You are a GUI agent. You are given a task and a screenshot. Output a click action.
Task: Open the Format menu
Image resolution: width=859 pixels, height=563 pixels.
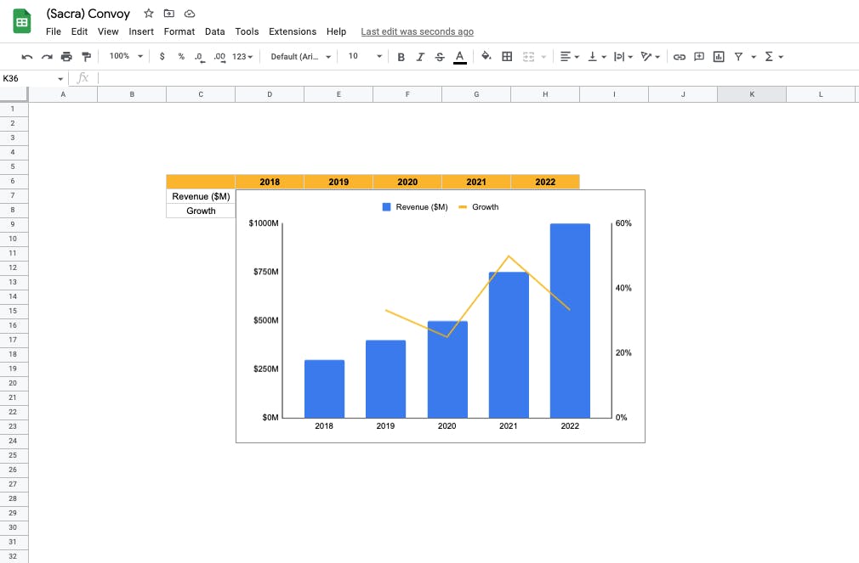[179, 31]
